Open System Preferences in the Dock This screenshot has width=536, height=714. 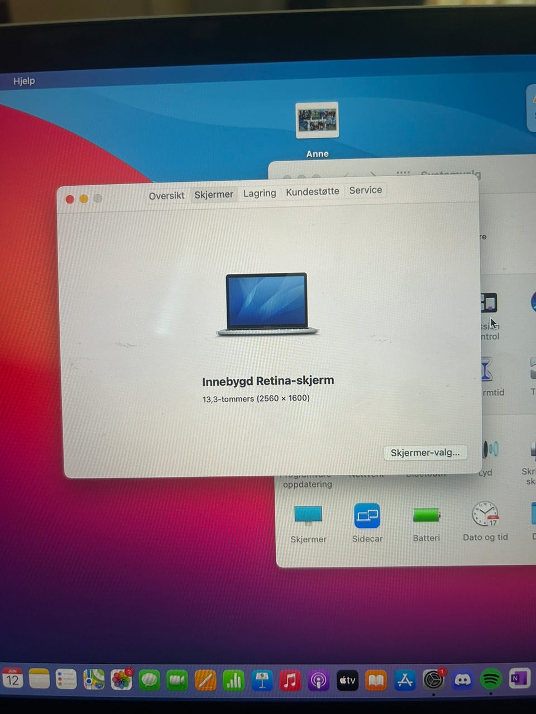click(433, 679)
